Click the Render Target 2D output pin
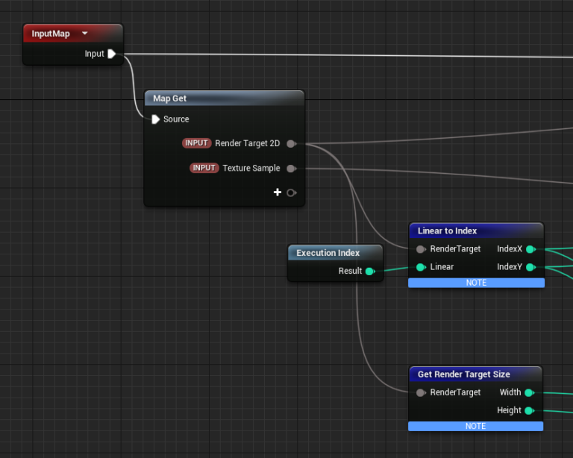573x458 pixels. tap(291, 143)
